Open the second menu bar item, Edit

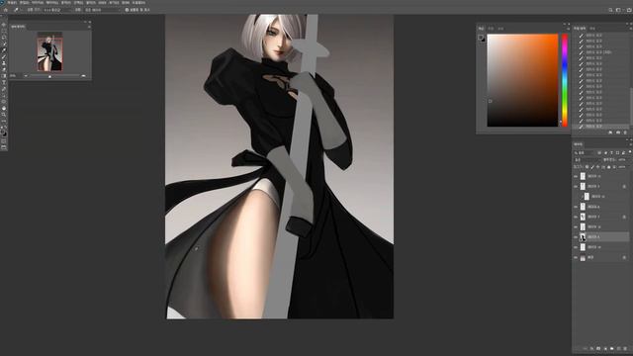(x=24, y=2)
